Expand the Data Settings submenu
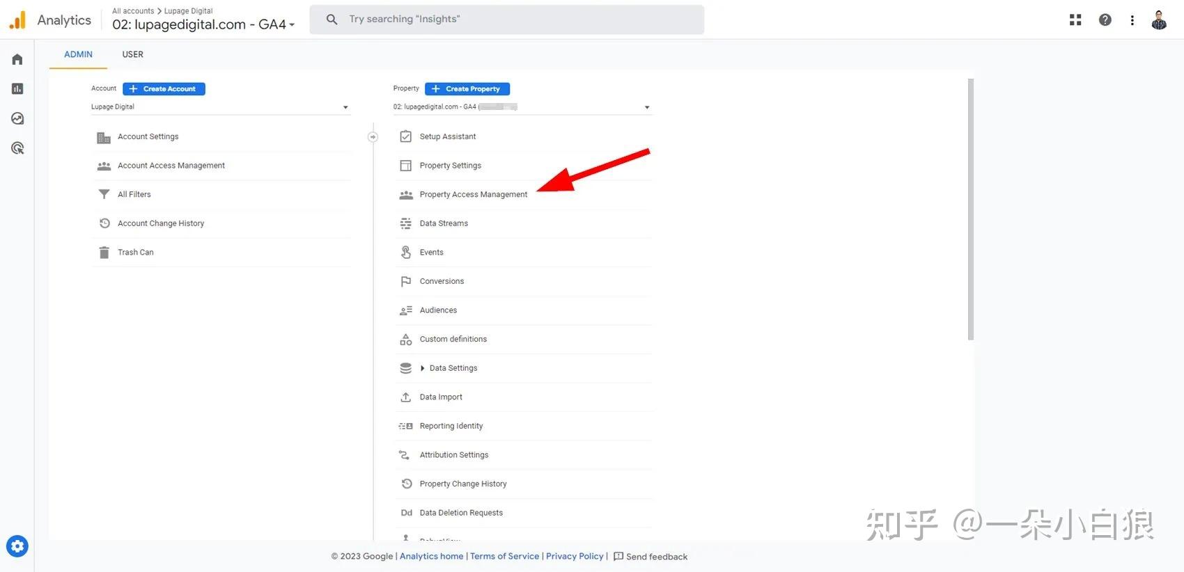Screen dimensions: 1184x572 (422, 368)
